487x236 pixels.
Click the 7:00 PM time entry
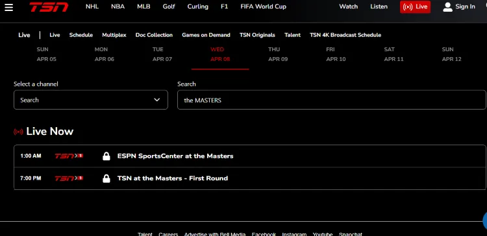(31, 178)
